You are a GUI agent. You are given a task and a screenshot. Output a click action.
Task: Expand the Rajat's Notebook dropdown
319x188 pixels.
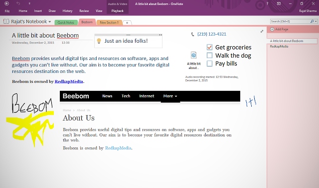coord(50,22)
